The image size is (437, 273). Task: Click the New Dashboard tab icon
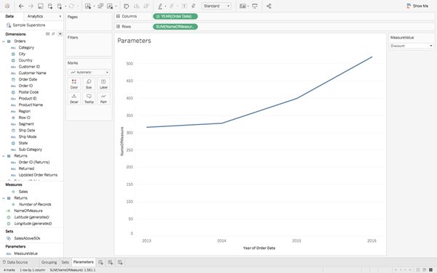111,262
